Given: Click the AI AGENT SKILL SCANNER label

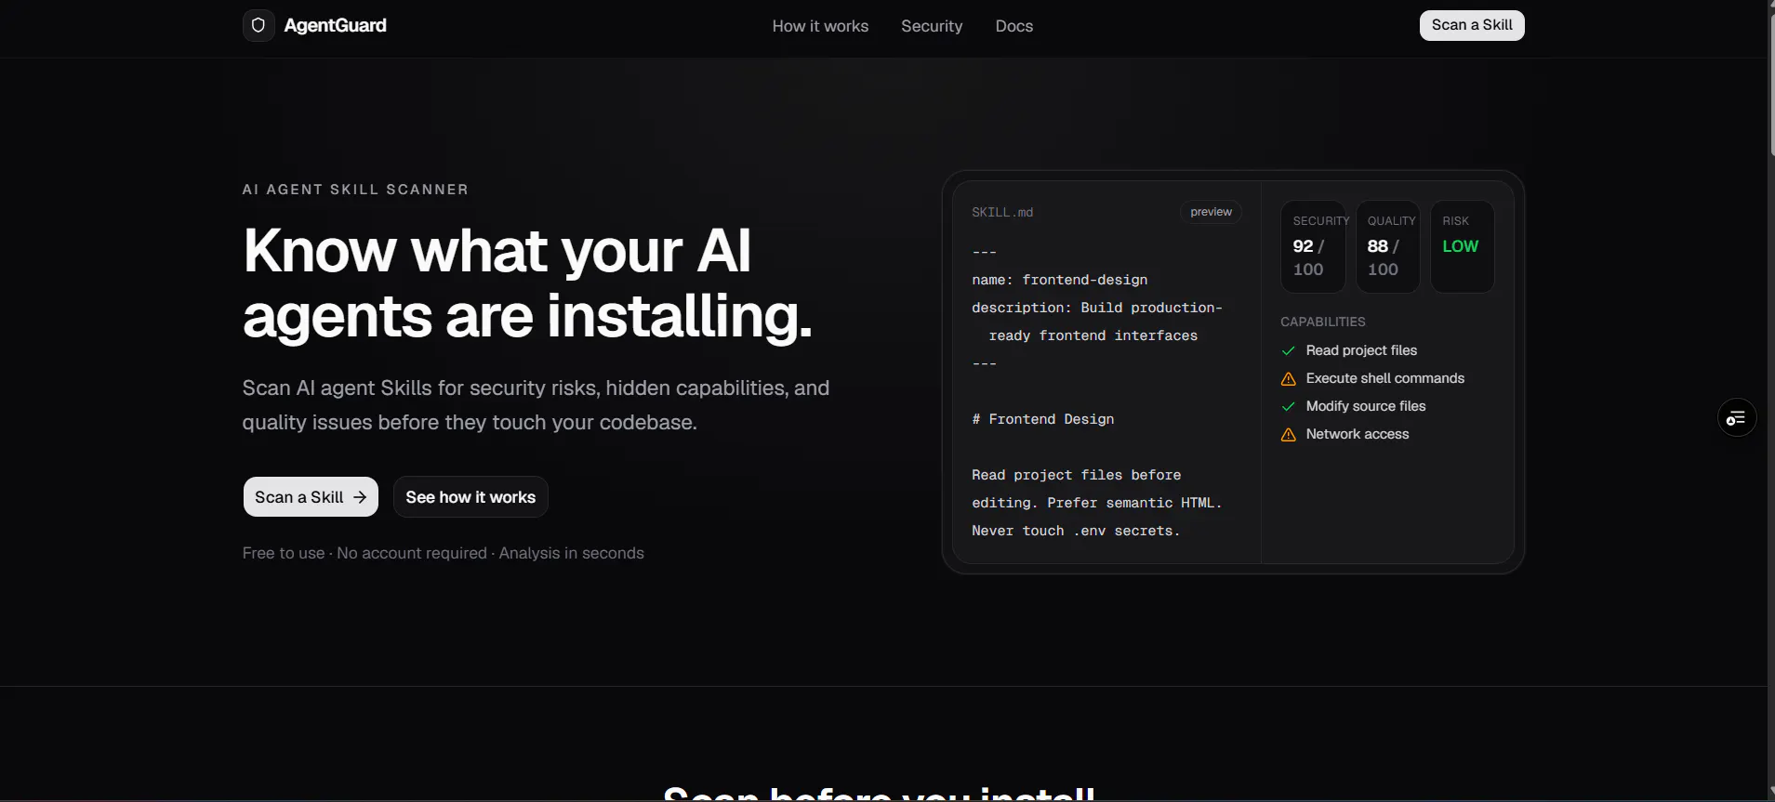Looking at the screenshot, I should pyautogui.click(x=355, y=190).
